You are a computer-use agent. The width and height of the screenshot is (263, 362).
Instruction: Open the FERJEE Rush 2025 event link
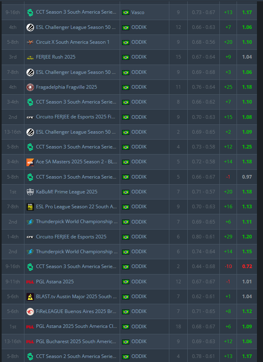pyautogui.click(x=56, y=57)
